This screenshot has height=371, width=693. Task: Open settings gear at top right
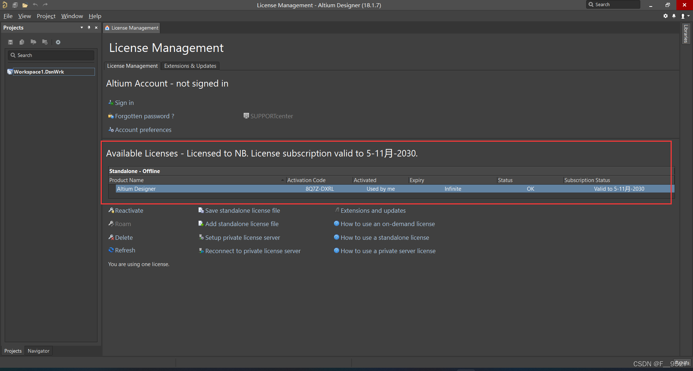click(x=666, y=16)
